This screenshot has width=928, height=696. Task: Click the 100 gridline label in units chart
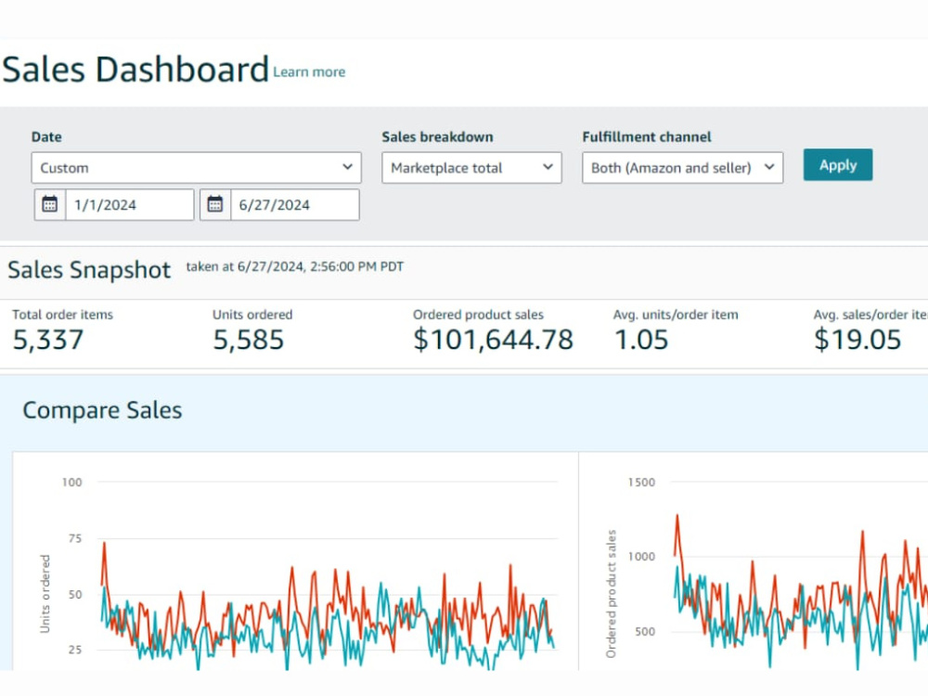pos(72,483)
